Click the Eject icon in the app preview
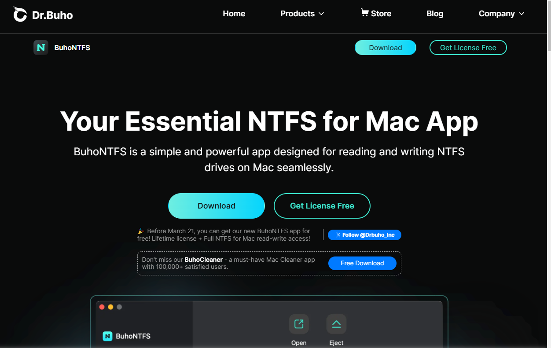 click(336, 324)
